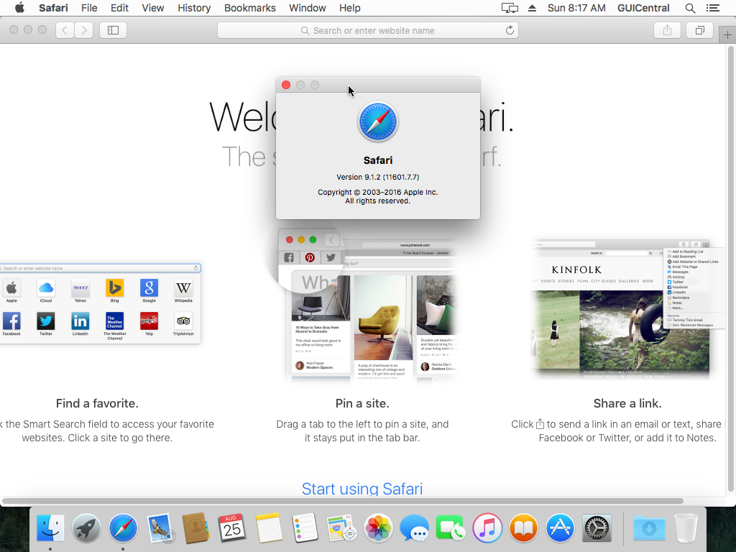
Task: Click the Share a link heading
Action: tap(627, 404)
